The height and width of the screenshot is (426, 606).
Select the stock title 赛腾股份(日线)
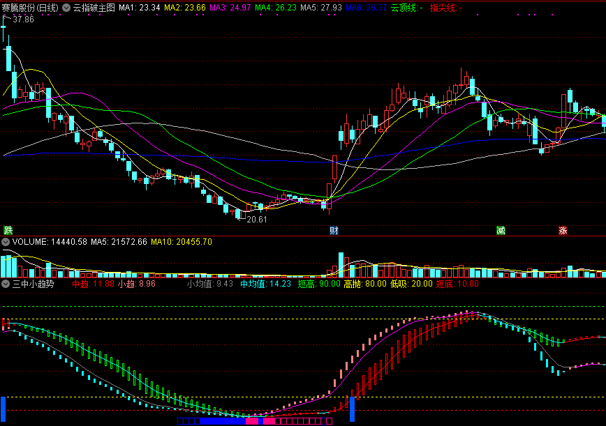pyautogui.click(x=30, y=8)
